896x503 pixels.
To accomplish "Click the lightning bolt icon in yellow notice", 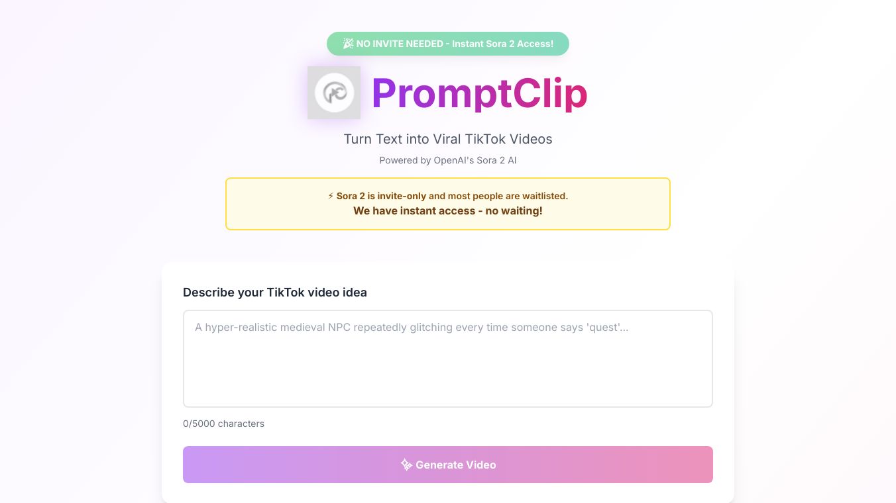I will [331, 196].
